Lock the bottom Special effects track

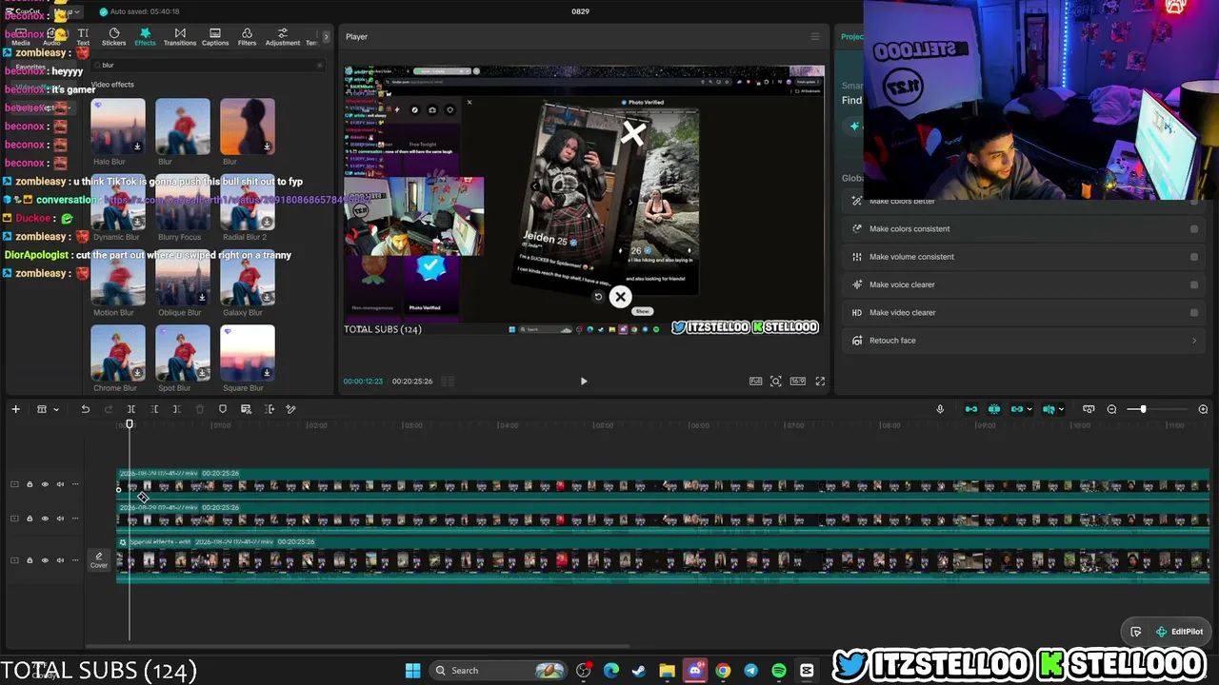tap(30, 560)
